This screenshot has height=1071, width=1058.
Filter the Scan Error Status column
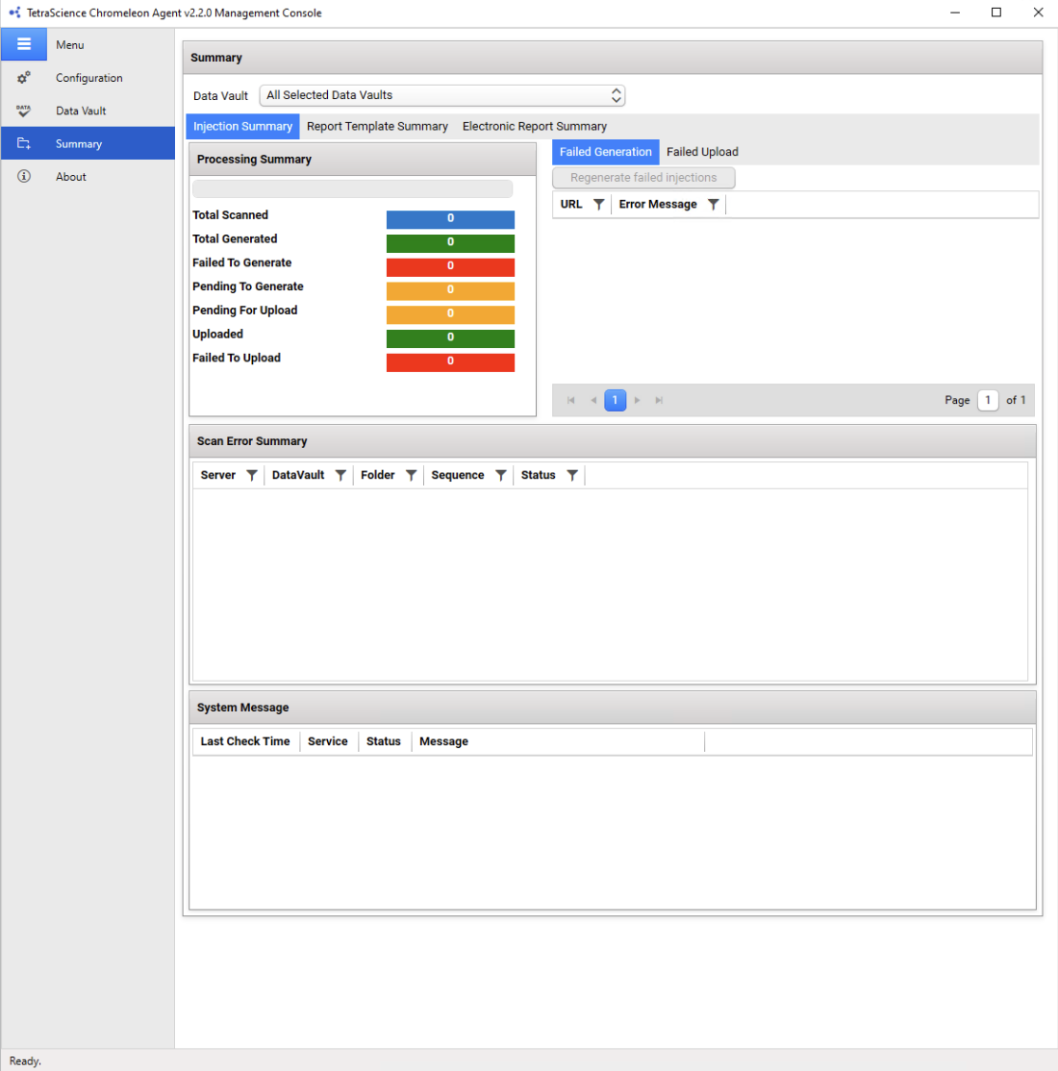coord(572,475)
